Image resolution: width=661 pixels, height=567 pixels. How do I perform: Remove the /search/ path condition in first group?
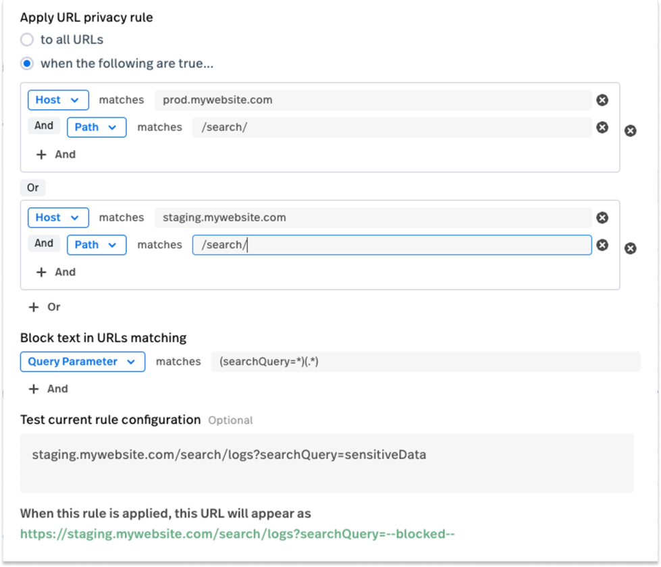[602, 128]
